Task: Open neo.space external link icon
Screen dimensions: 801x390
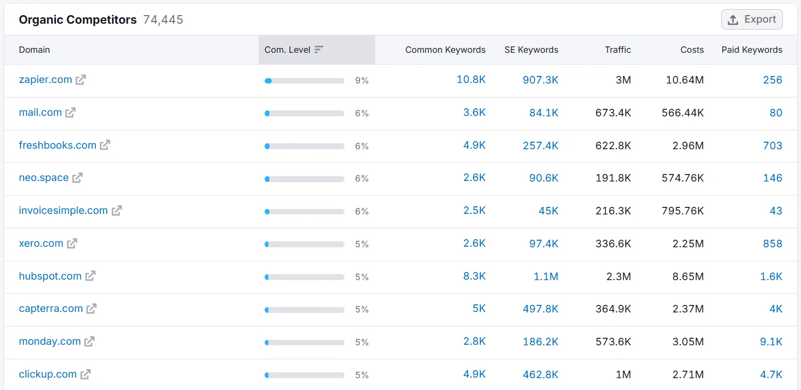Action: coord(78,178)
